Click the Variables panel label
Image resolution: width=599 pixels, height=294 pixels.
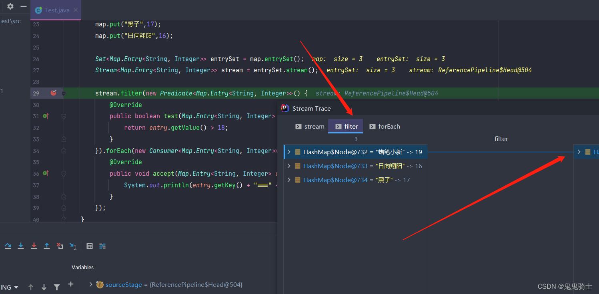click(x=82, y=267)
